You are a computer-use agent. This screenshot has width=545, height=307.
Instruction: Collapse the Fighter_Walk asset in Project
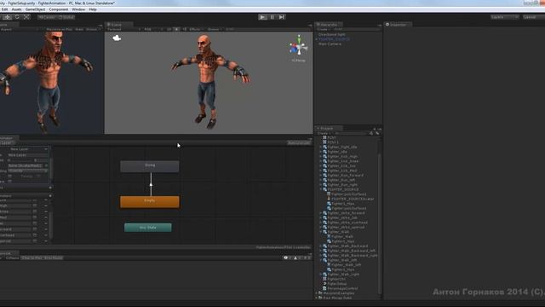tap(321, 232)
